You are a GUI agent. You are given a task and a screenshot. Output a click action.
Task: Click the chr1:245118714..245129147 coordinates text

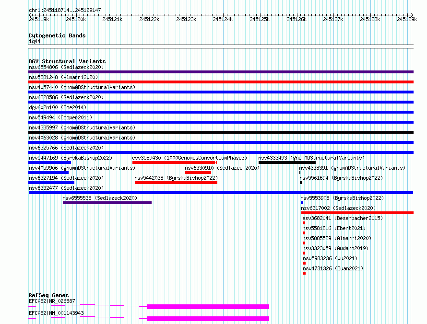(x=65, y=10)
